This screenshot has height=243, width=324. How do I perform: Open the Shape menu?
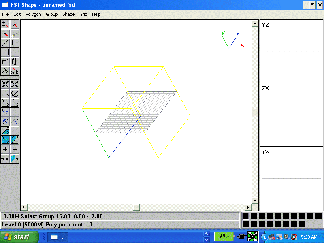[68, 14]
